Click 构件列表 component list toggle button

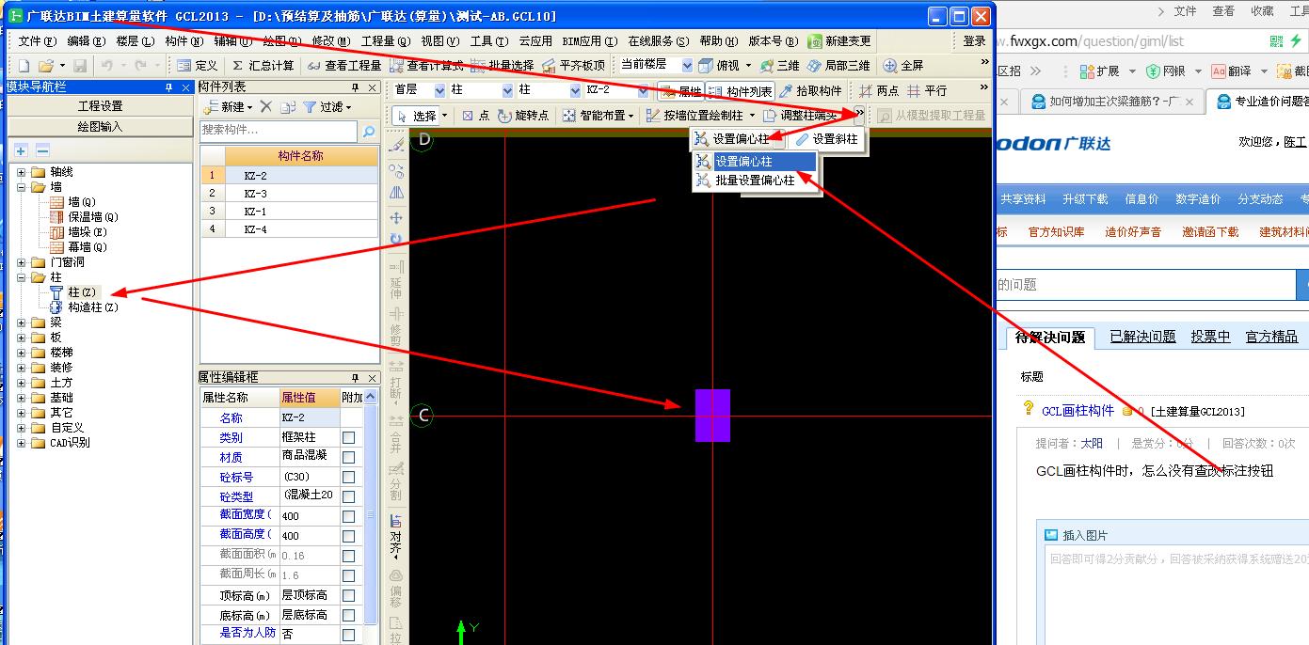[740, 91]
